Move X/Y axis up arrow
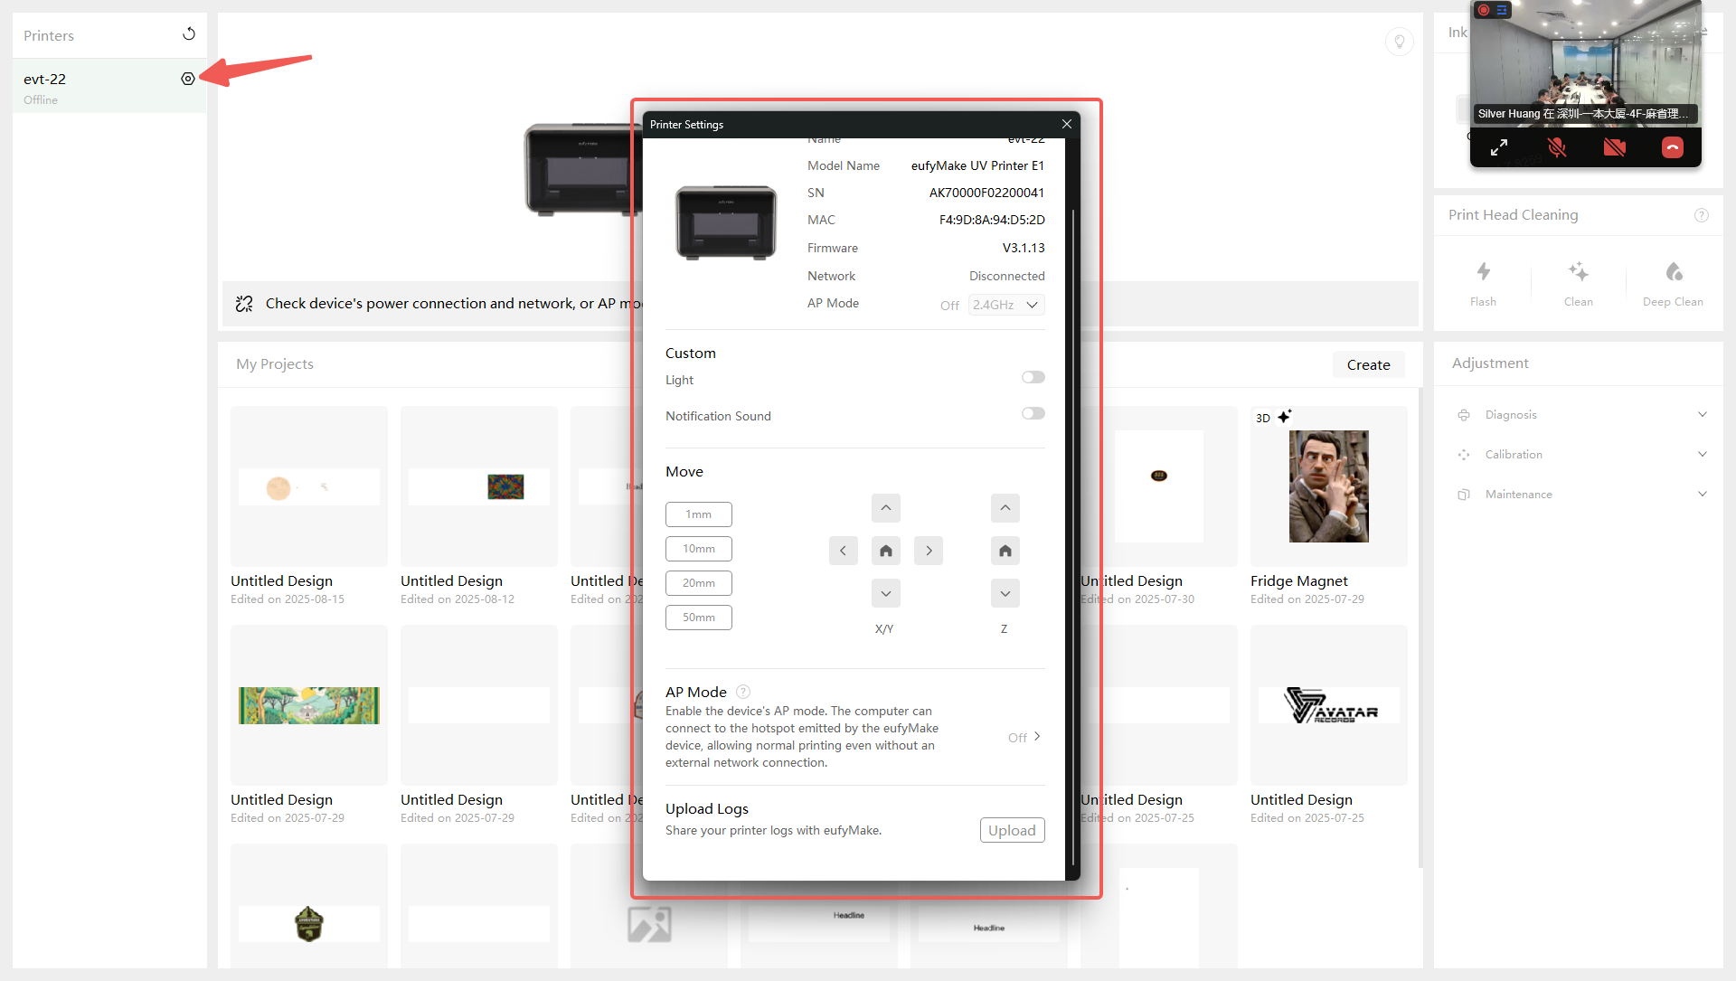The image size is (1736, 981). pyautogui.click(x=886, y=508)
